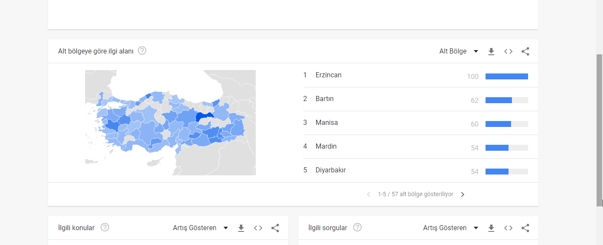Click the Manisa interest bar

[506, 124]
